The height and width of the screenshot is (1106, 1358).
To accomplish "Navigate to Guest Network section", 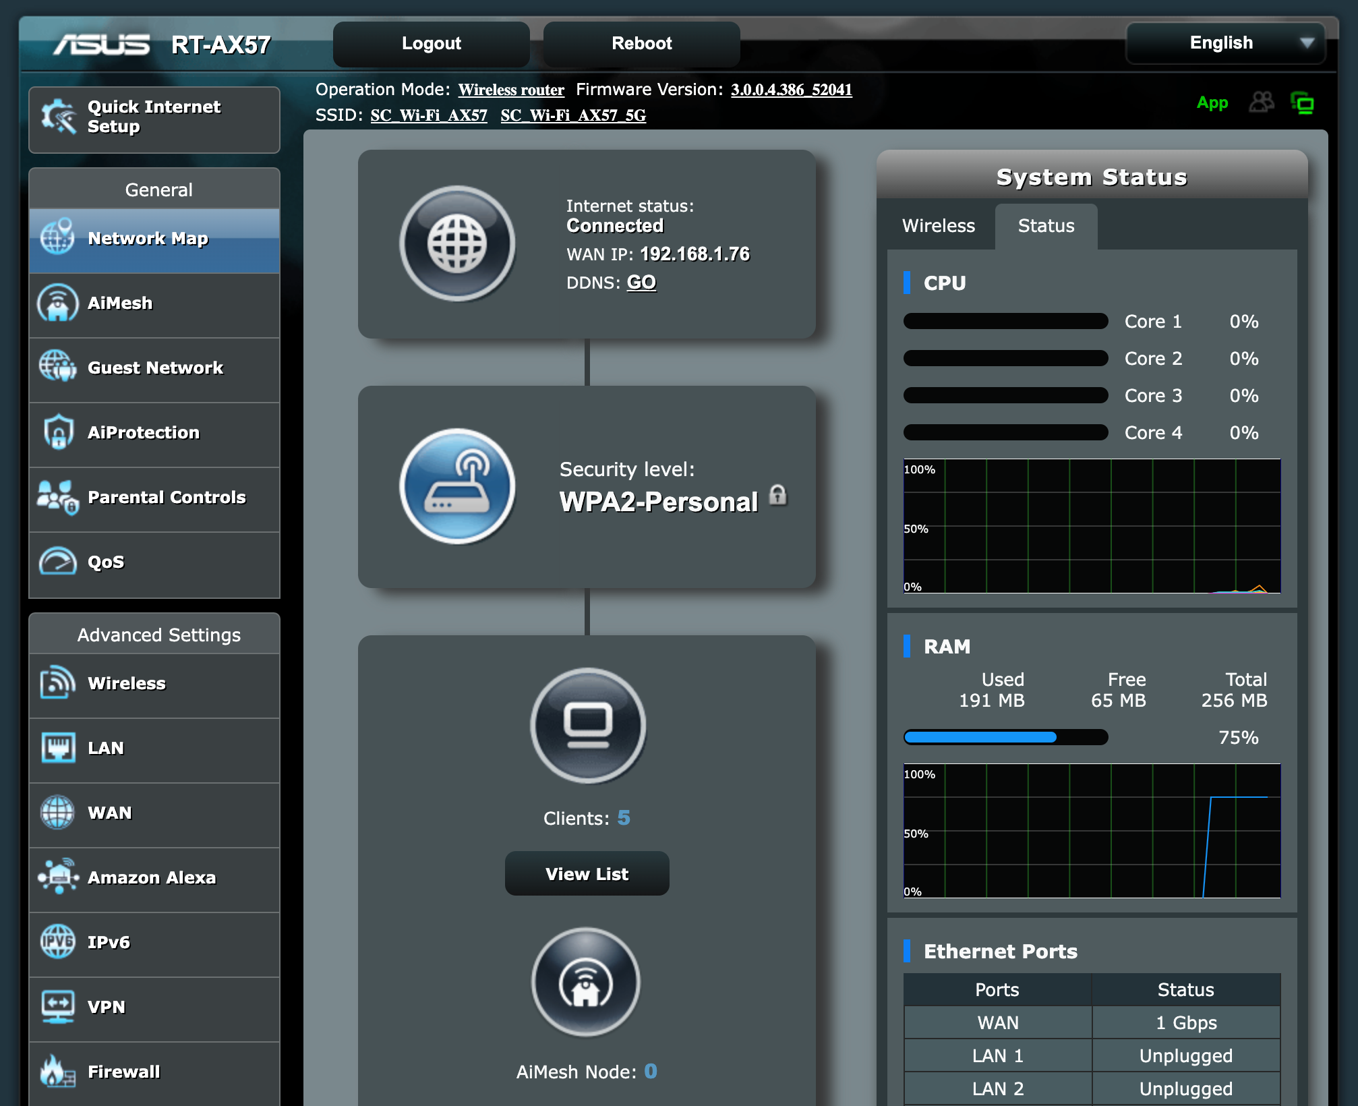I will click(157, 368).
